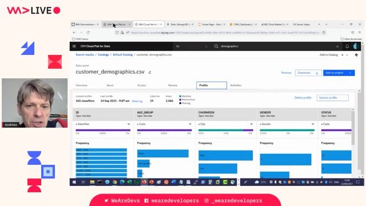
Task: Select the Profile tab
Action: tap(212, 85)
